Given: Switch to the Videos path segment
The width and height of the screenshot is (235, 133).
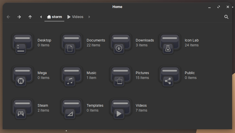Looking at the screenshot, I should 75,17.
